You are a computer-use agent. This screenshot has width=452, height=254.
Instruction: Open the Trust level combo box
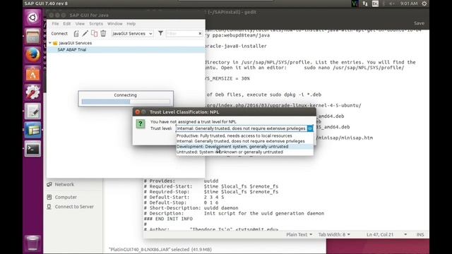click(x=244, y=128)
